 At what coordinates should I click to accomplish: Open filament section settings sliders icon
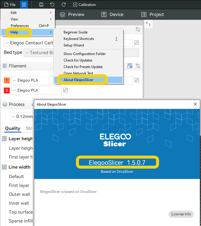click(x=138, y=66)
